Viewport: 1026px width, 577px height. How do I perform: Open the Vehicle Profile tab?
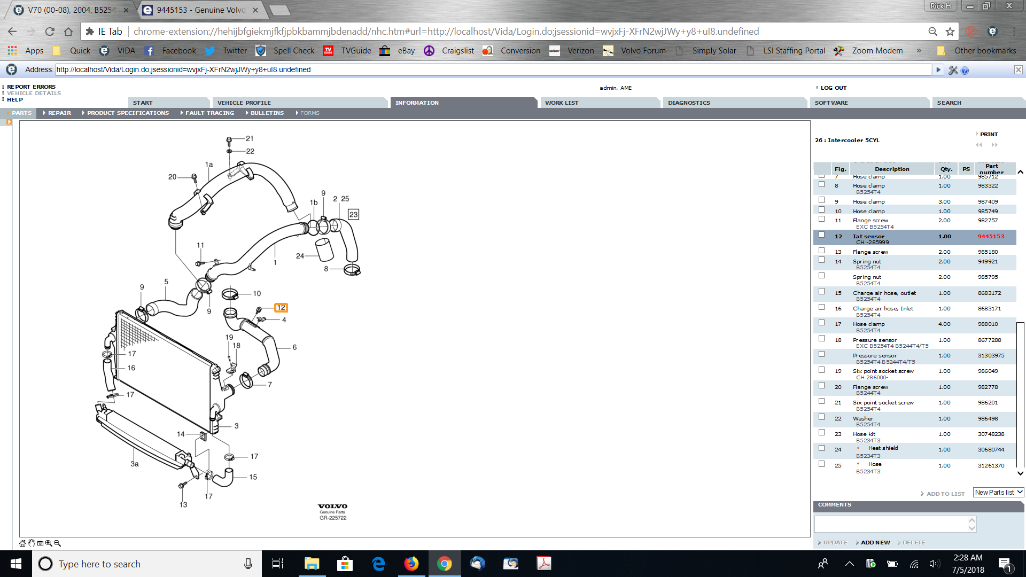(244, 103)
